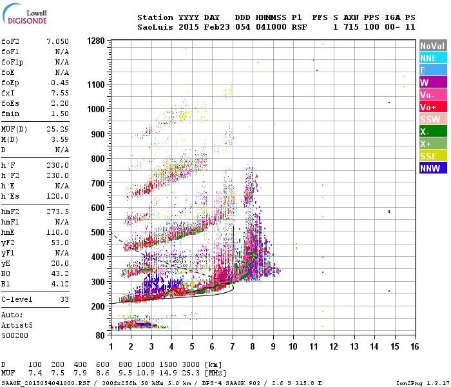Click the 80 km y-axis label
The image size is (451, 387).
[101, 335]
